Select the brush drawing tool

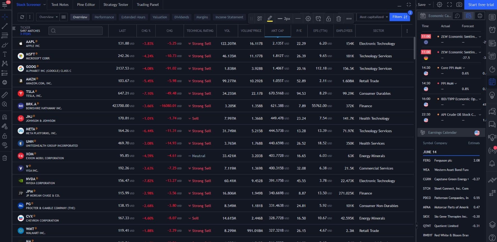click(5, 45)
